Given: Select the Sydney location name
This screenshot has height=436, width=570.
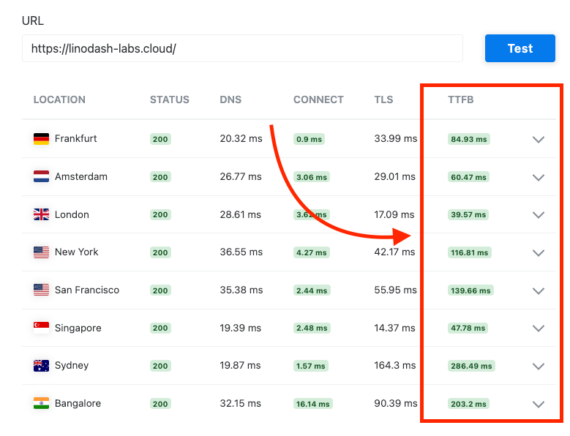Looking at the screenshot, I should [x=72, y=366].
